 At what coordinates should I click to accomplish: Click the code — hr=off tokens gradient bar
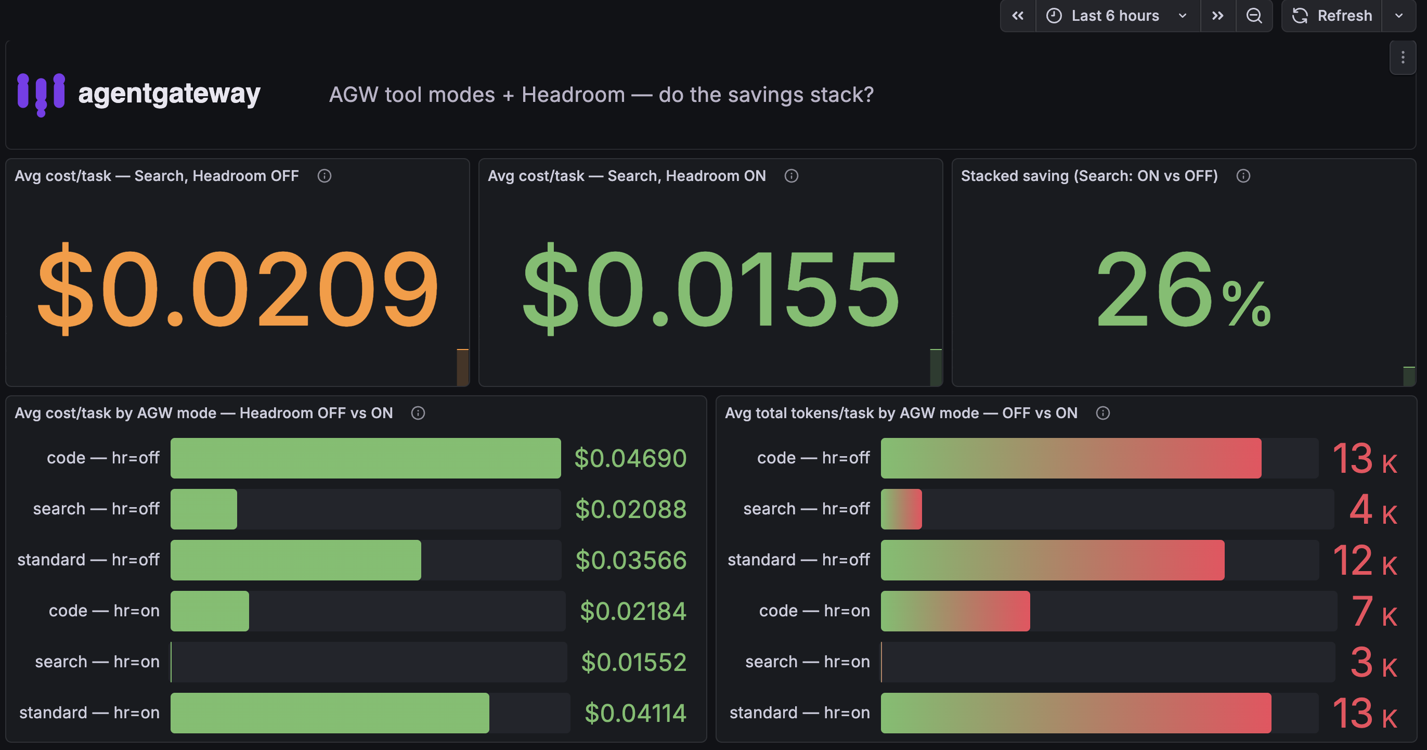pos(1071,458)
